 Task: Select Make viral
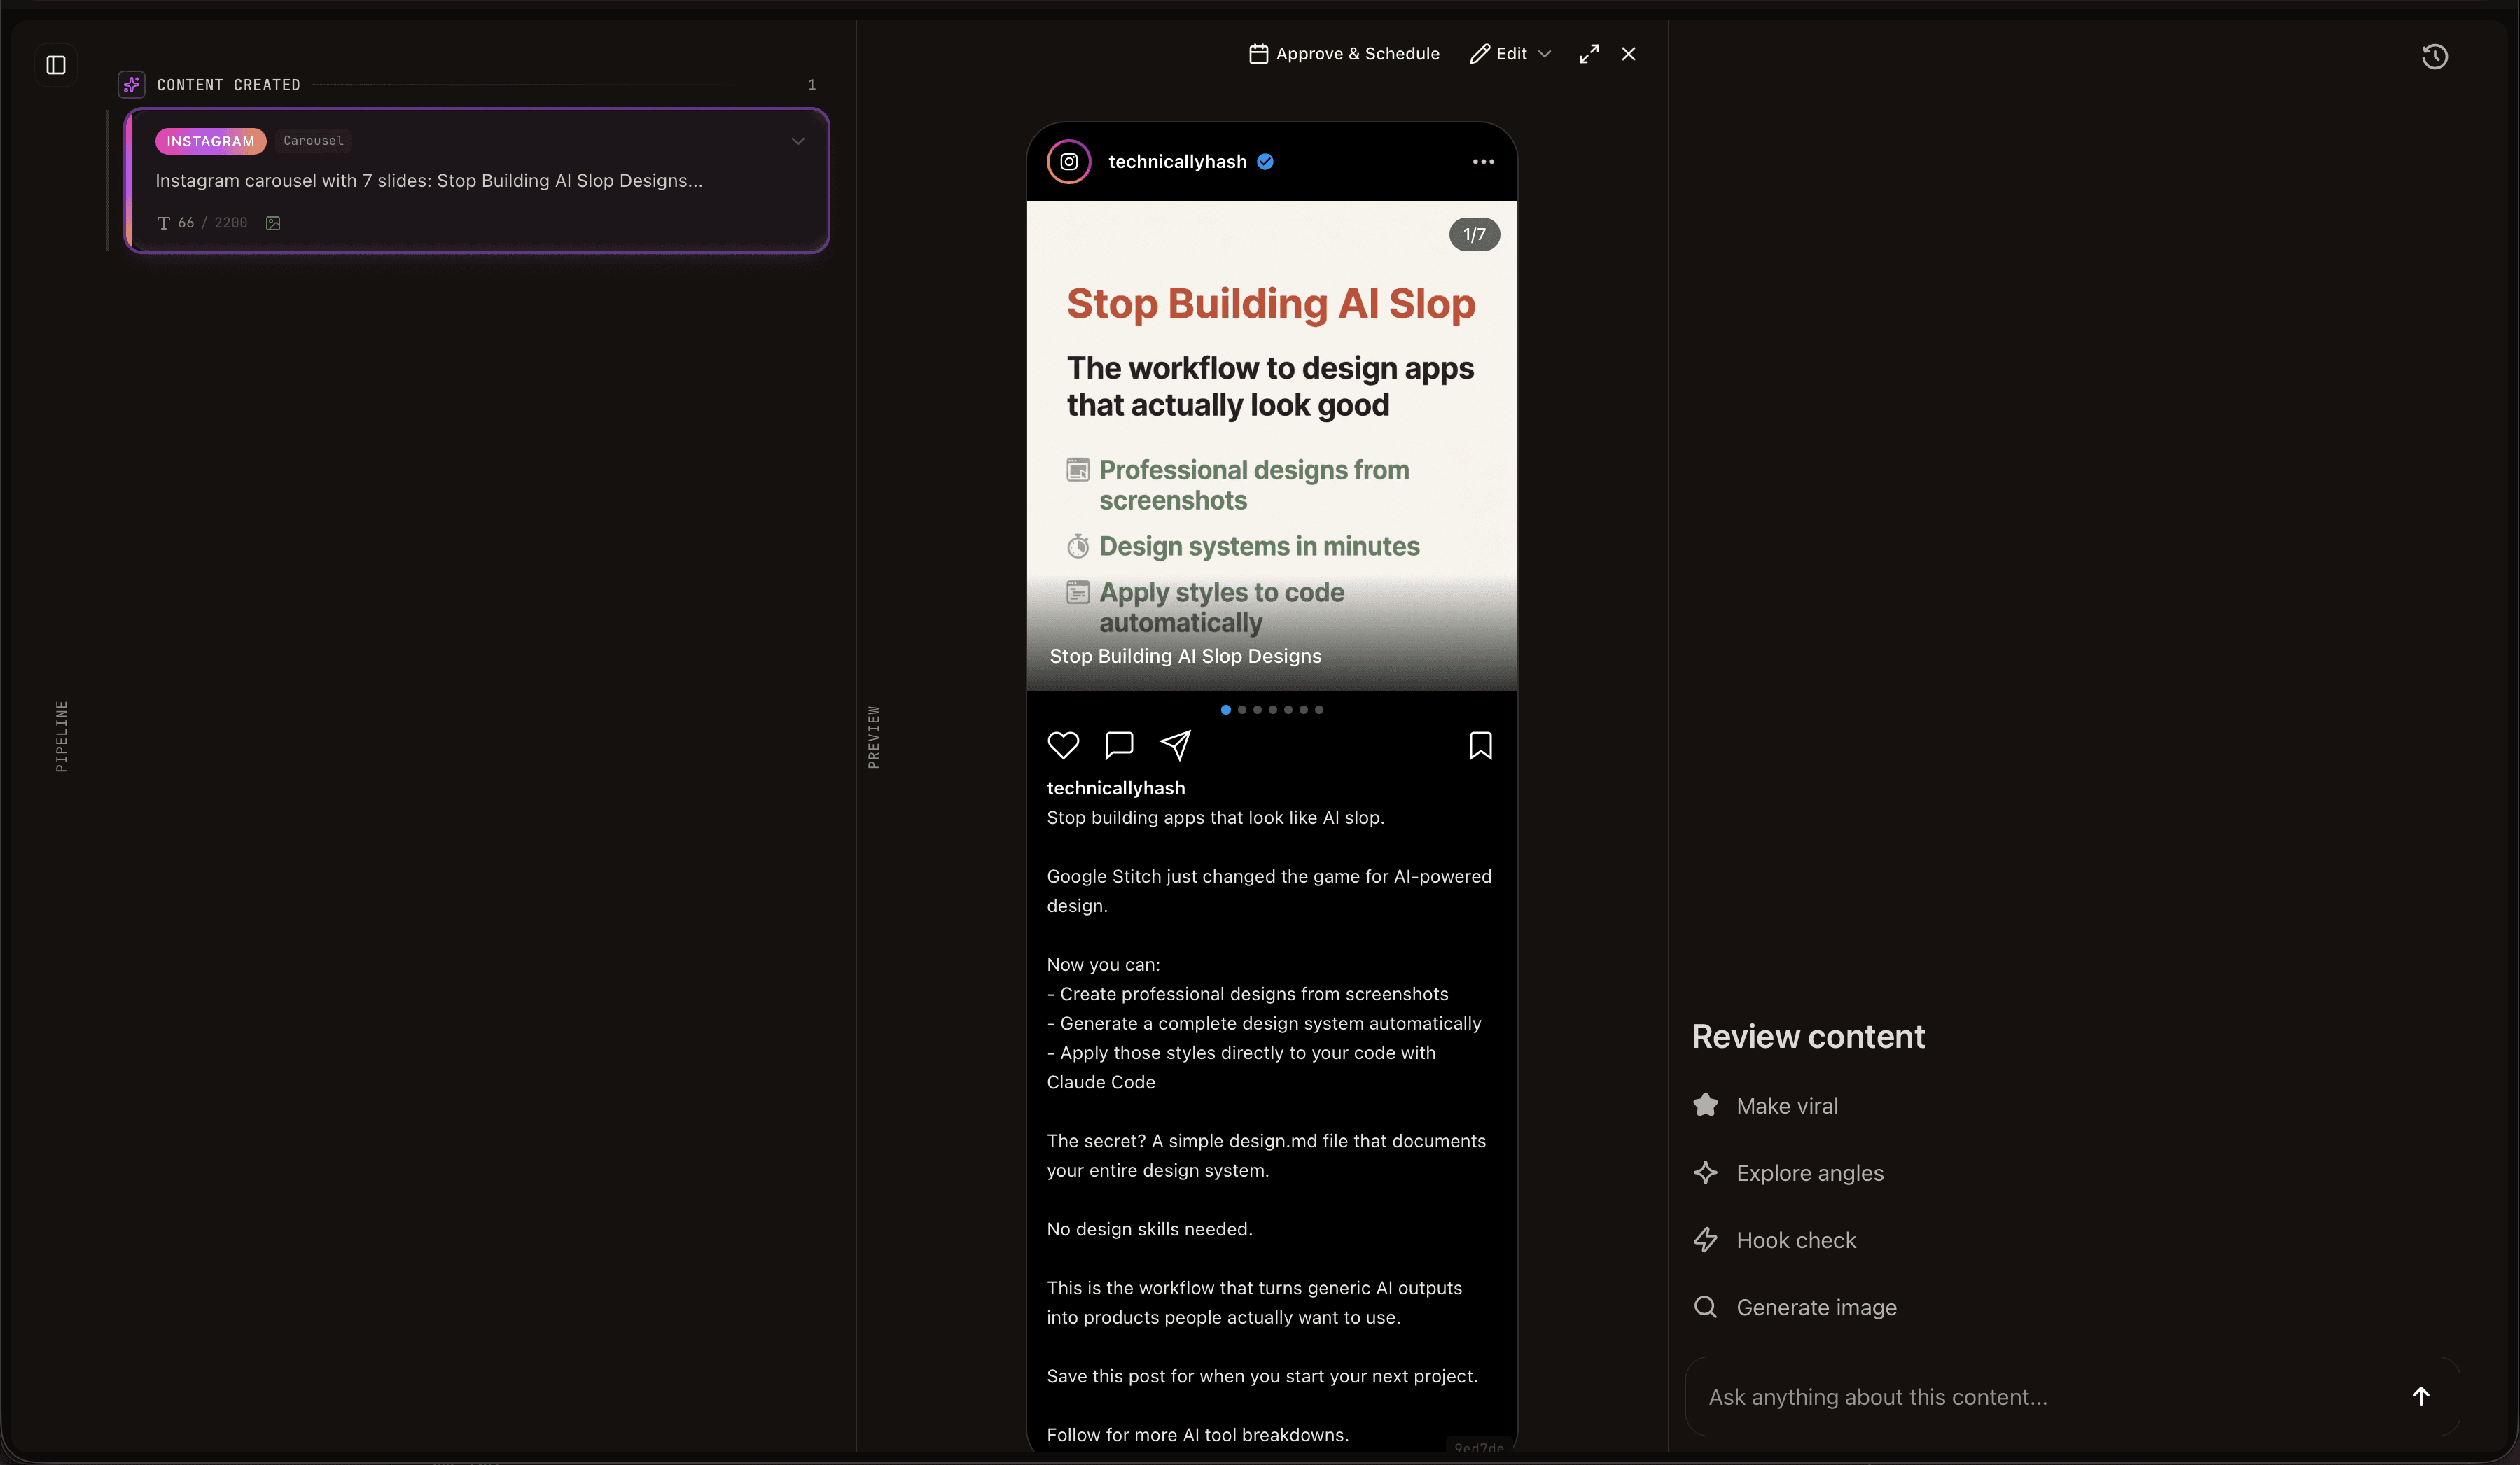tap(1787, 1105)
